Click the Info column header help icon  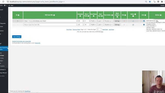point(145,15)
